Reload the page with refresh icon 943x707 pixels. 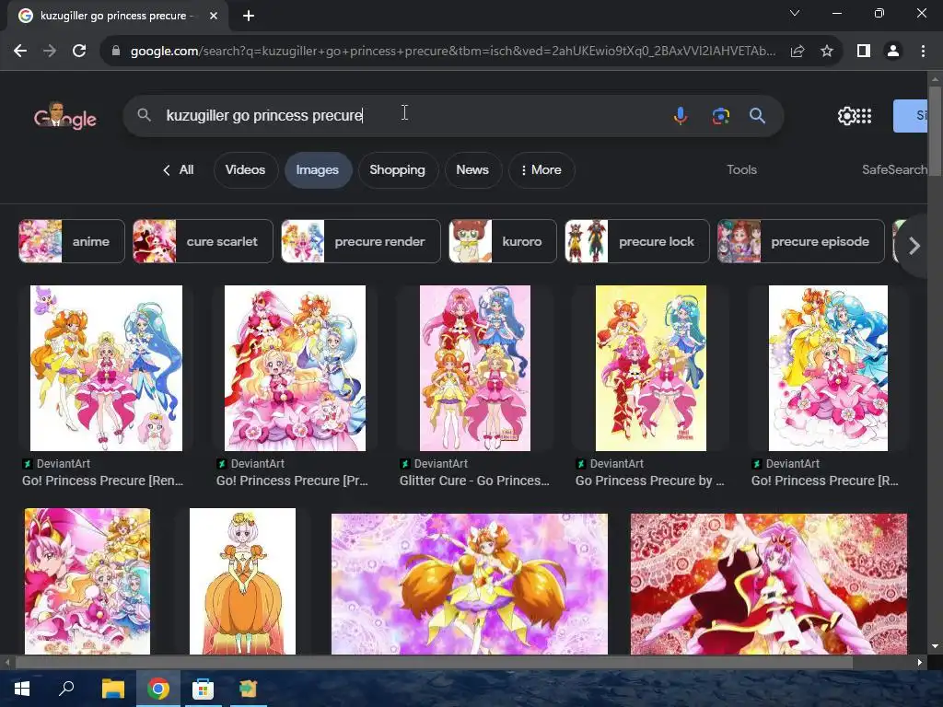[79, 52]
